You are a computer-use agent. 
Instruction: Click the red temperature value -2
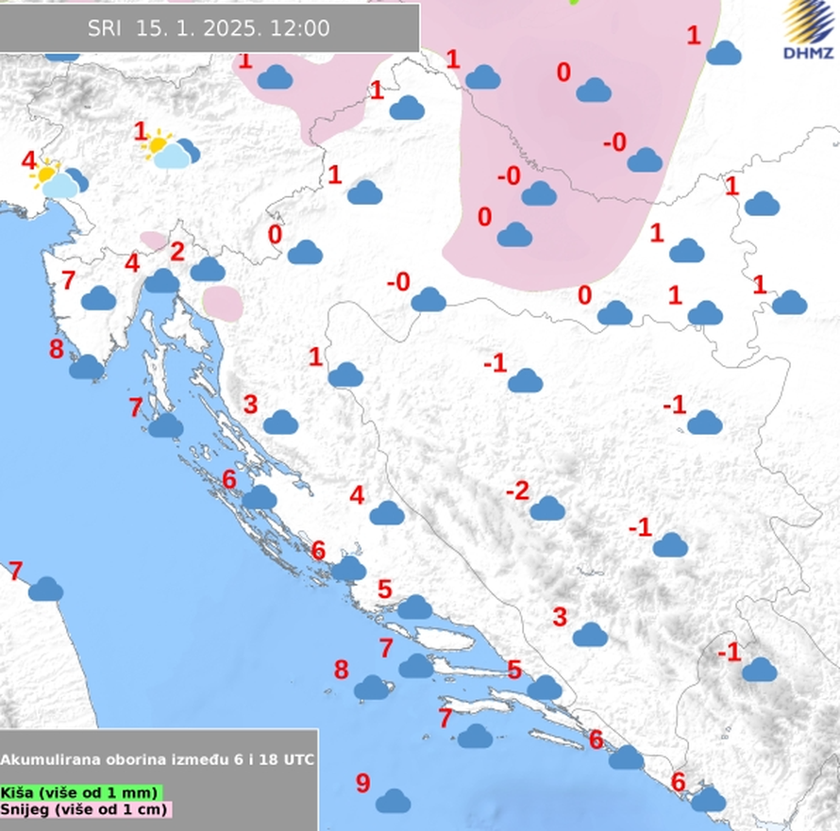517,491
